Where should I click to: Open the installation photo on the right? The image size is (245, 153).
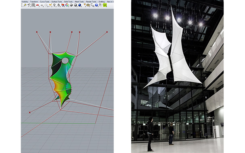pos(177,76)
